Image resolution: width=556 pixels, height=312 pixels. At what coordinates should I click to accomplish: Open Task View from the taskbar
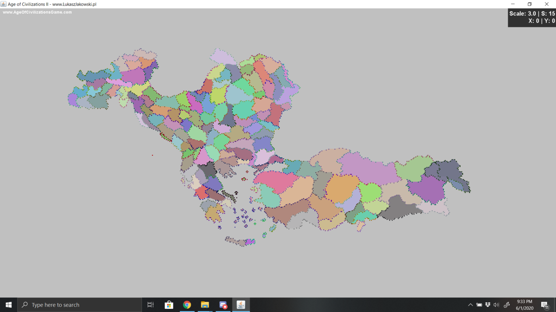151,305
